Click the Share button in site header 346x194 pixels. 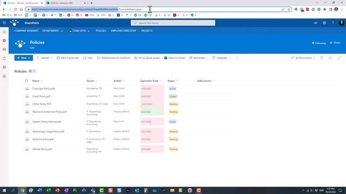pos(335,43)
